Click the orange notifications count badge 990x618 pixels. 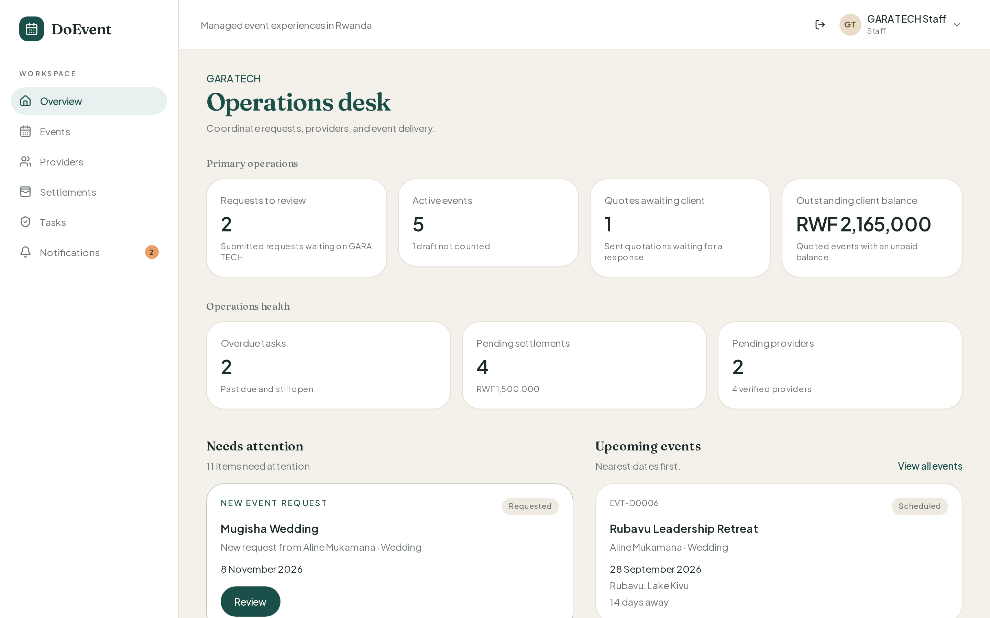(152, 252)
